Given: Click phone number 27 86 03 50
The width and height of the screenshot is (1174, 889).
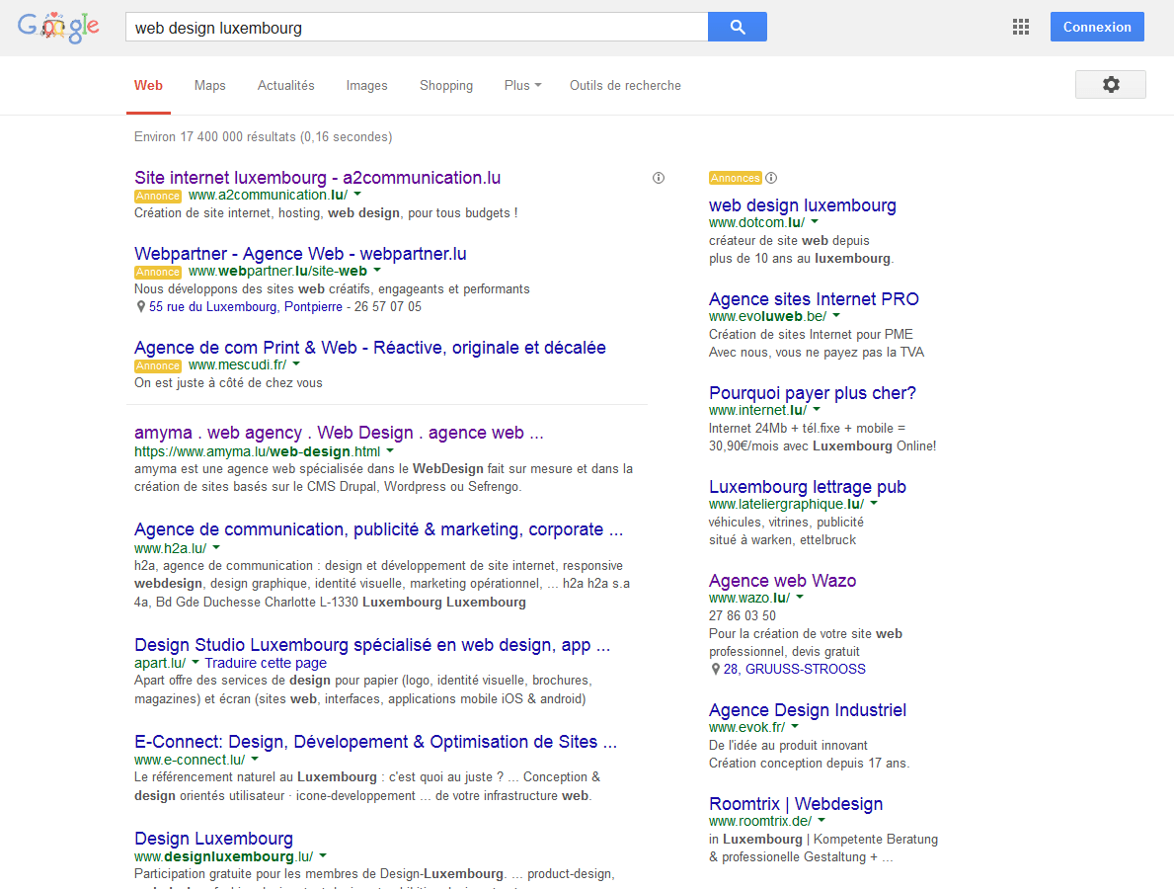Looking at the screenshot, I should click(742, 615).
